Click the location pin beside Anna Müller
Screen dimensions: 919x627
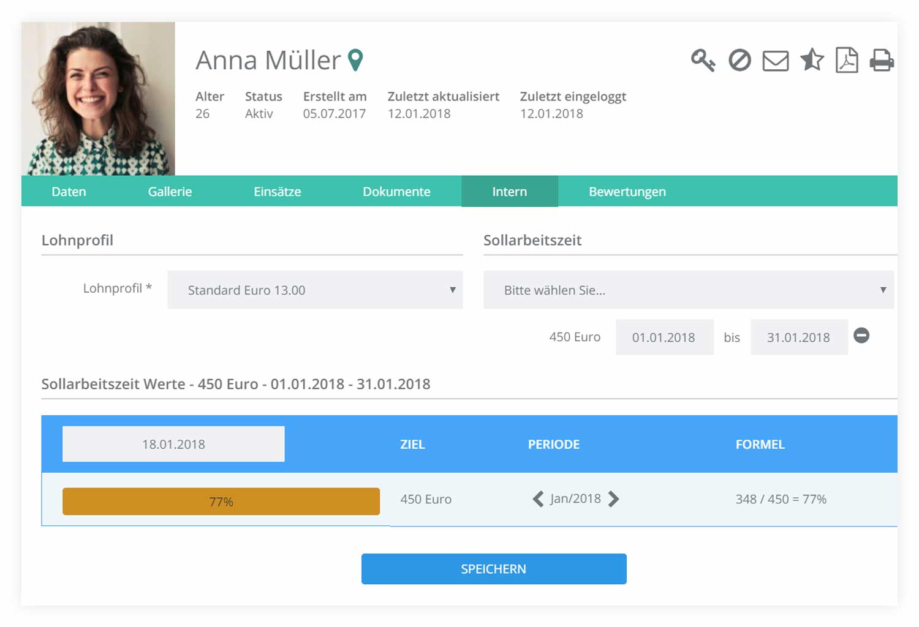[355, 60]
